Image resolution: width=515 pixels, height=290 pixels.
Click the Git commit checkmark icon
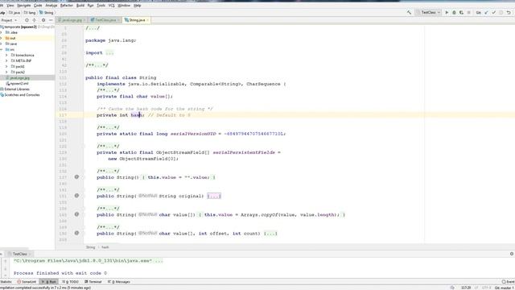coord(493,13)
